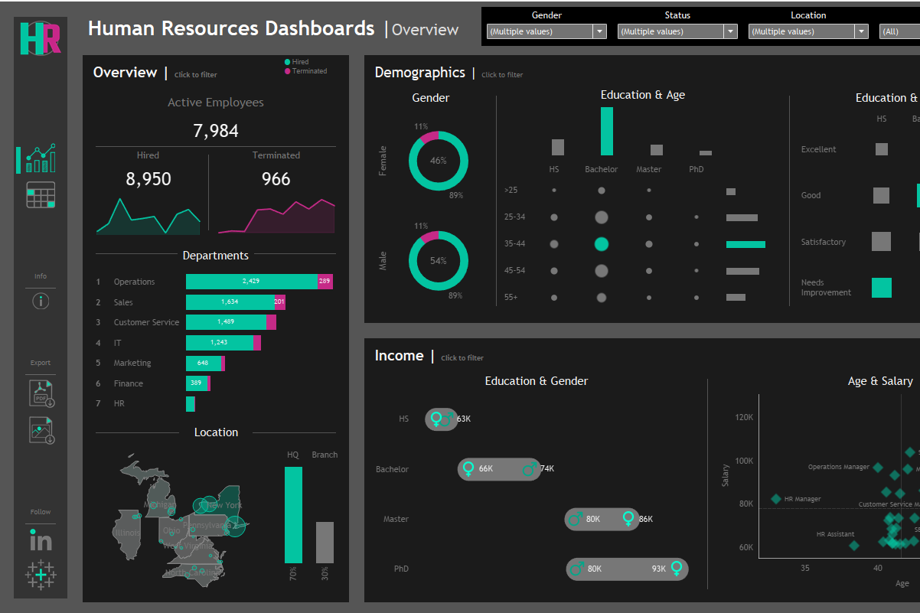
Task: Click the HR logo in the sidebar
Action: 41,38
